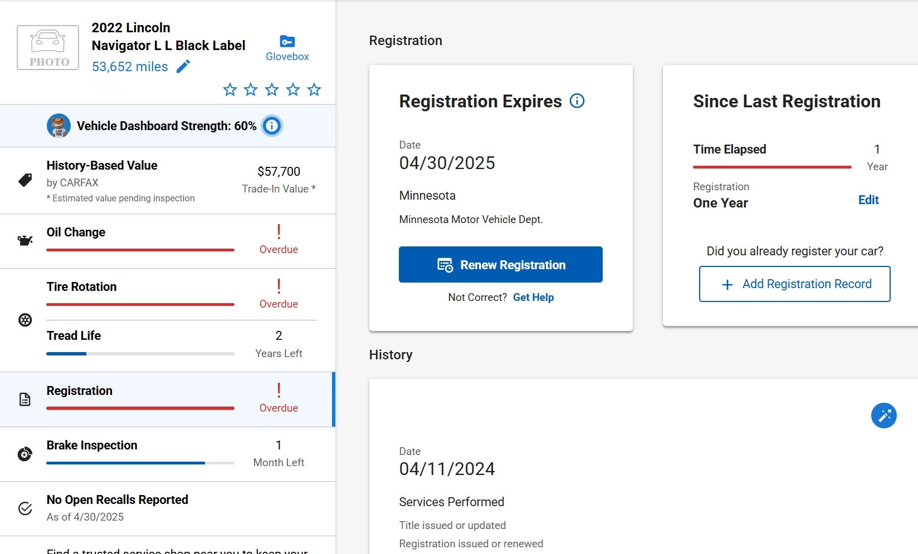Rate the vehicle with the first star
Image resolution: width=918 pixels, height=554 pixels.
(230, 90)
